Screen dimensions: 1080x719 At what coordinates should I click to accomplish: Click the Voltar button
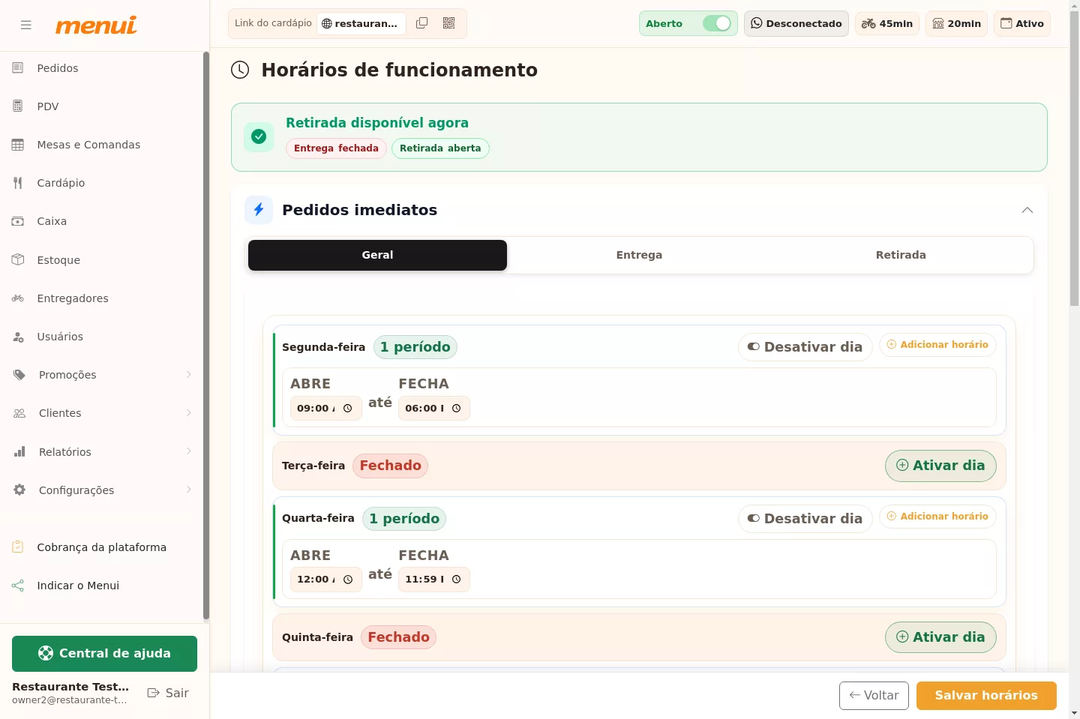click(x=874, y=696)
